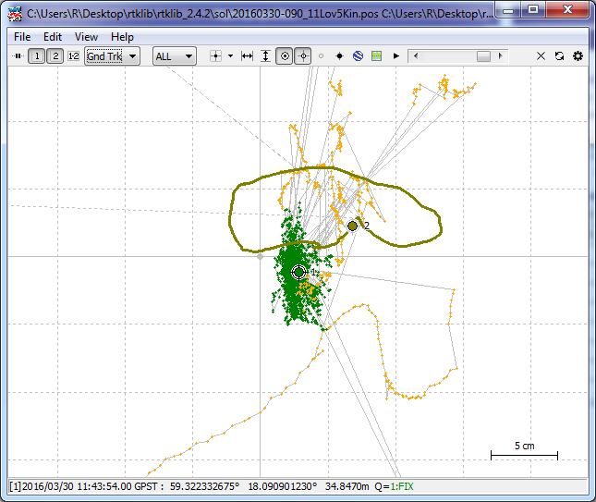This screenshot has height=502, width=596.
Task: Click the connect/disconnect icon at toolbar start
Action: pyautogui.click(x=18, y=56)
